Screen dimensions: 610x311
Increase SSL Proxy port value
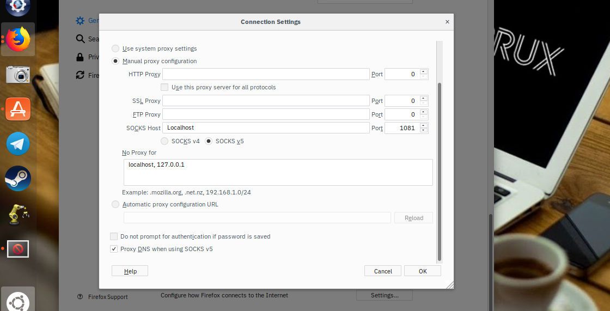424,99
